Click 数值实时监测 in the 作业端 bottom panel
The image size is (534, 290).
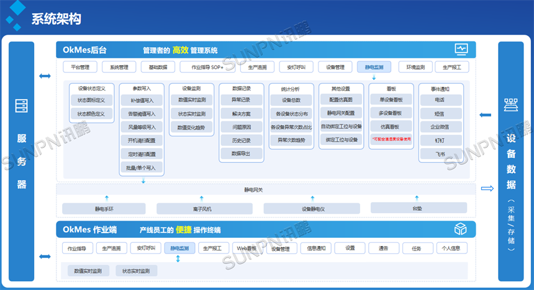pyautogui.click(x=88, y=271)
